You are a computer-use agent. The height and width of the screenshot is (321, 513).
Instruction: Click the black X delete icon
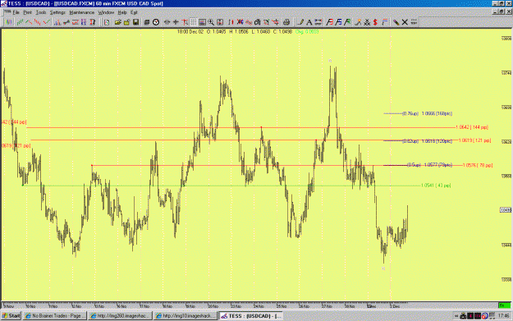pyautogui.click(x=405, y=22)
